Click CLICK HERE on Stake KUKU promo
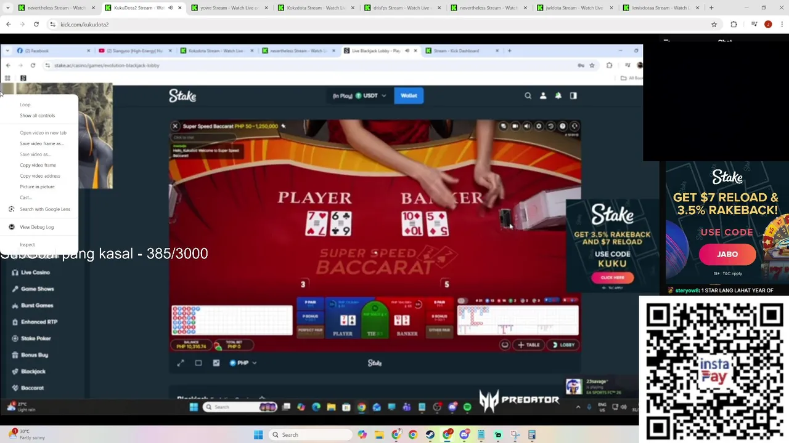Viewport: 789px width, 443px height. pyautogui.click(x=612, y=277)
